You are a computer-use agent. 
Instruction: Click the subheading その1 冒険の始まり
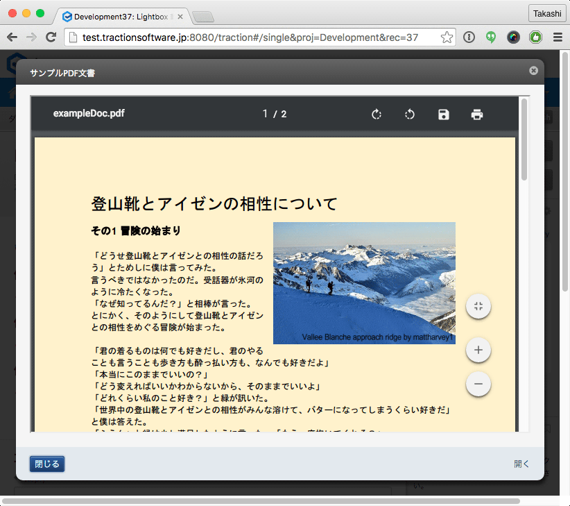[x=136, y=230]
